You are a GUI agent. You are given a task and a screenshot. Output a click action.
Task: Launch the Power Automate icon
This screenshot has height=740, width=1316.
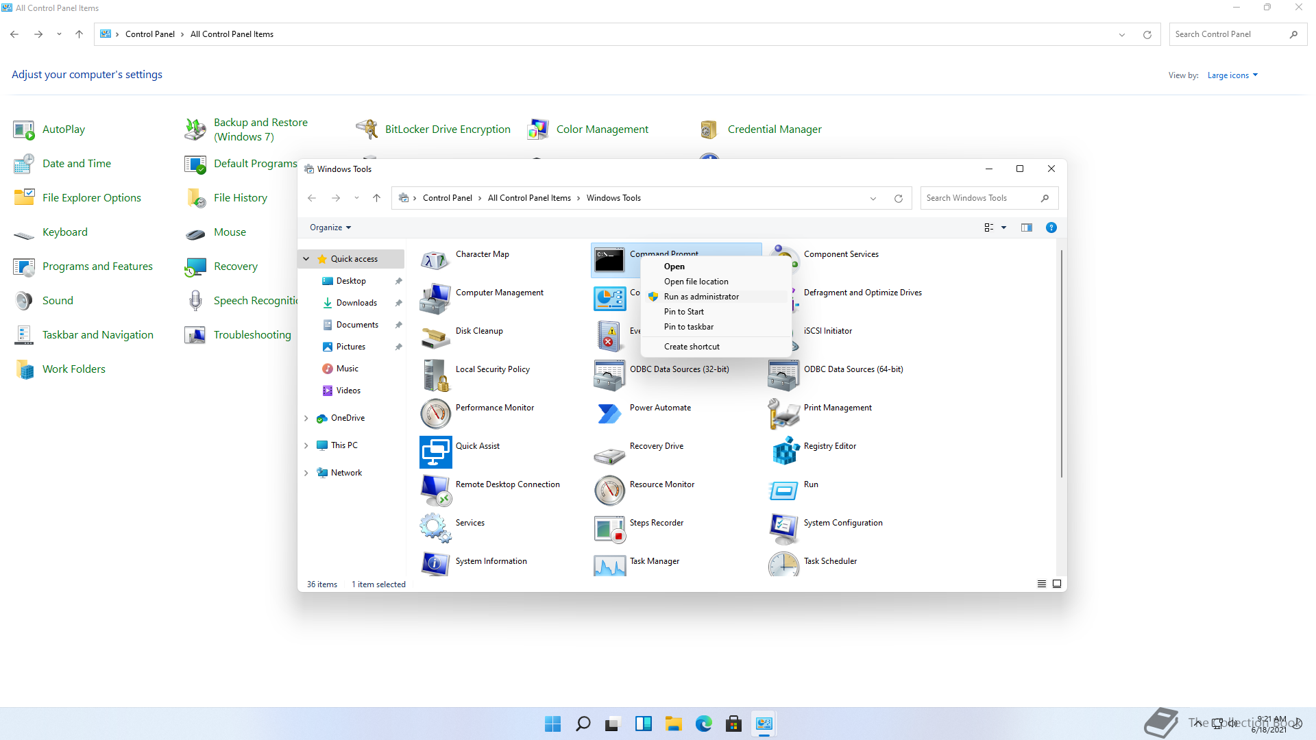tap(609, 414)
